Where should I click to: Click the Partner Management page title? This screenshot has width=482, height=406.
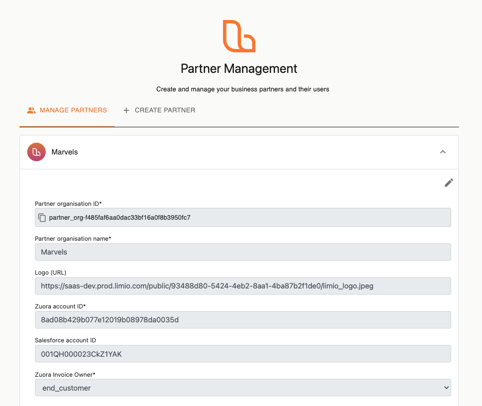pos(239,68)
